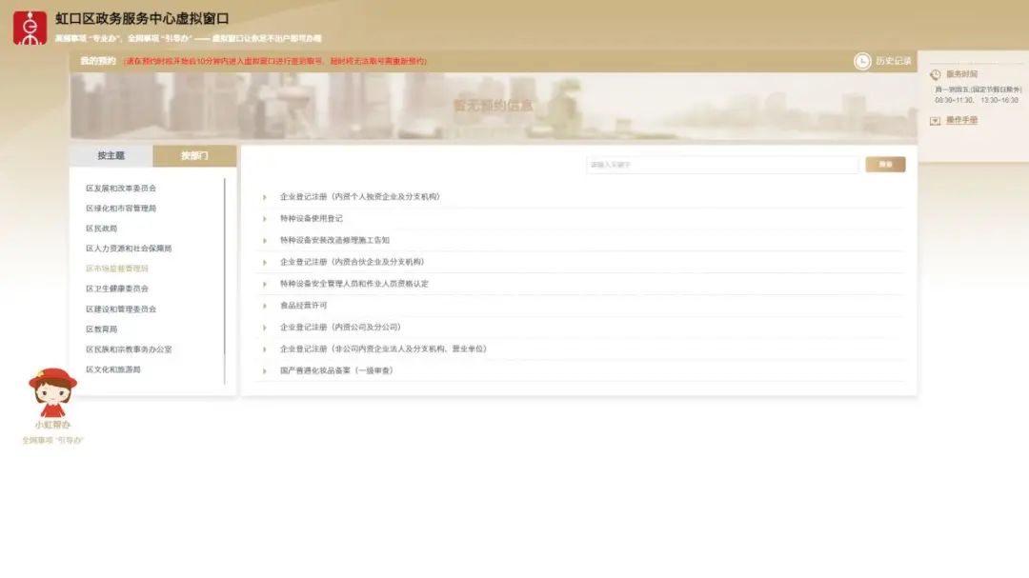1029x578 pixels.
Task: Expand the 国产普通化妆品备案 arrow
Action: [x=265, y=371]
